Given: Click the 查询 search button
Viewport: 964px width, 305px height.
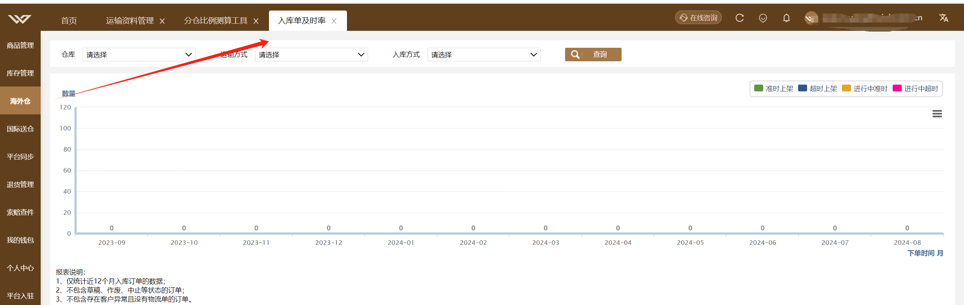Looking at the screenshot, I should (593, 55).
